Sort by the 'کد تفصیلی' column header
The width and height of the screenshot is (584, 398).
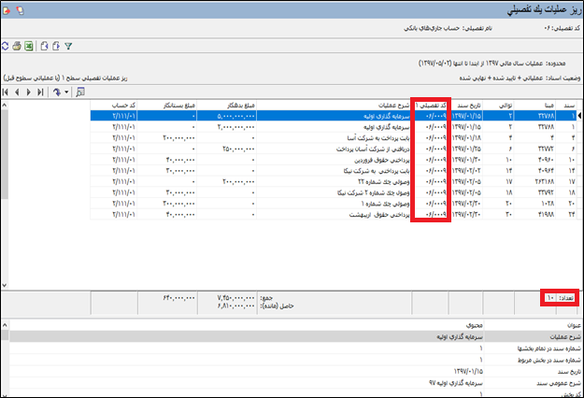[x=434, y=106]
